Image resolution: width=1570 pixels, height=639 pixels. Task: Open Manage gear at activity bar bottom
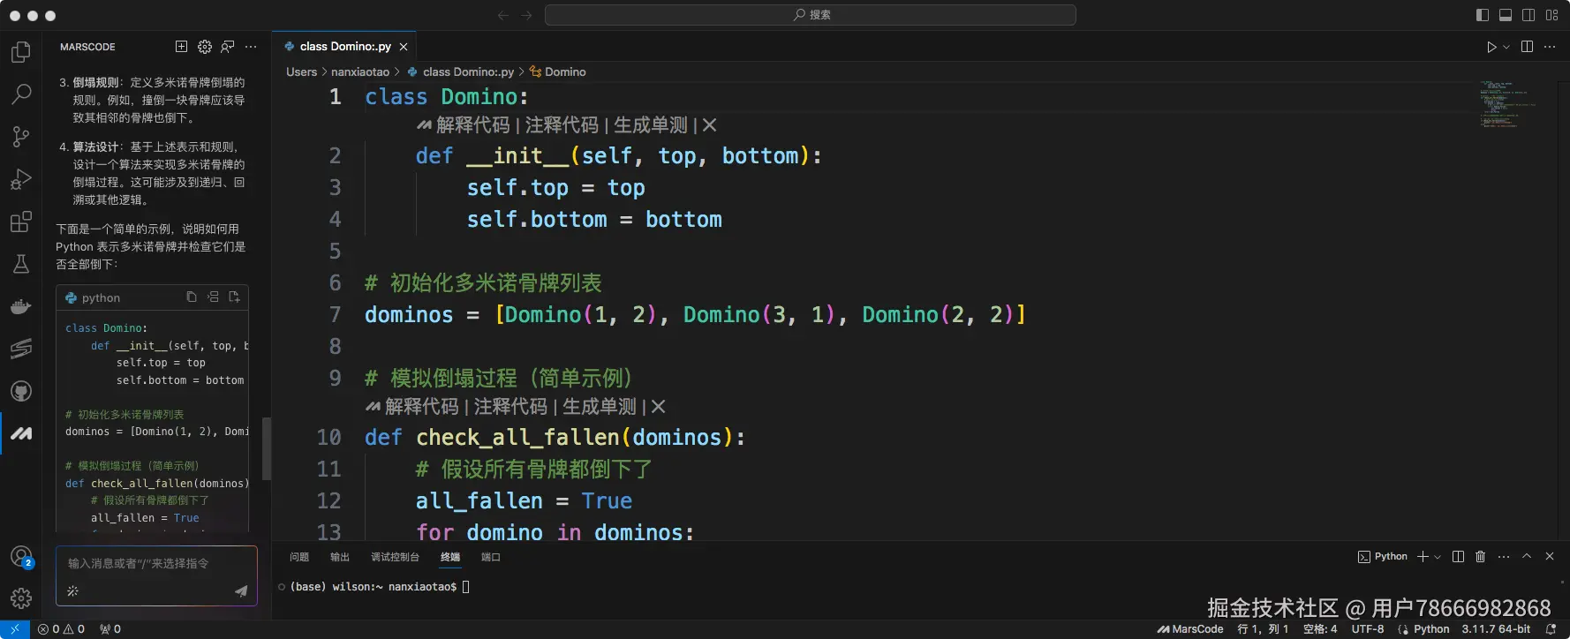pos(21,598)
